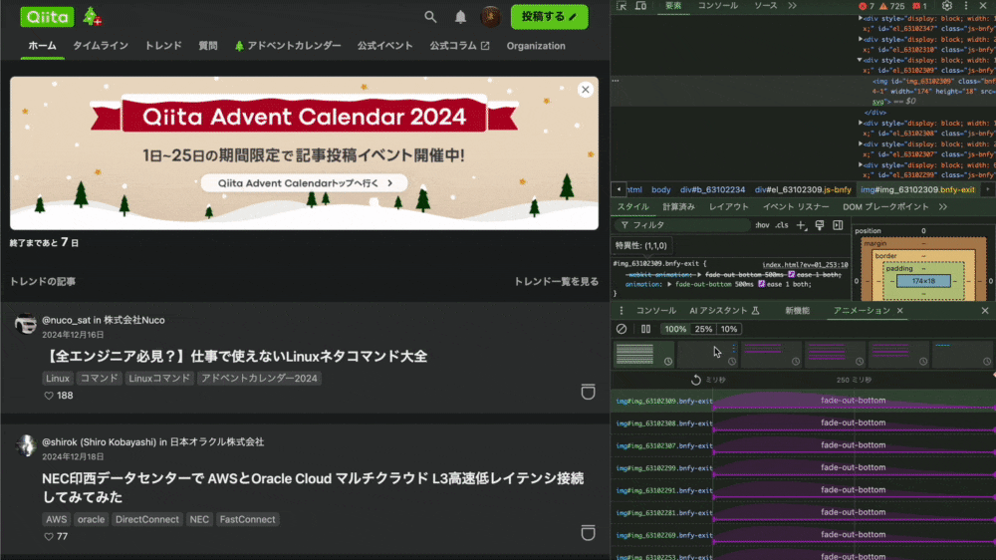Open the index.html?ev=01_253:10 source link
996x560 pixels.
point(805,265)
